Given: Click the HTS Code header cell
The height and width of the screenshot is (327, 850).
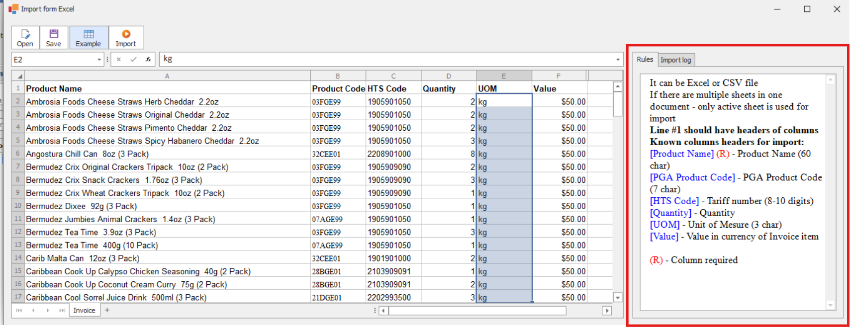Looking at the screenshot, I should [393, 88].
